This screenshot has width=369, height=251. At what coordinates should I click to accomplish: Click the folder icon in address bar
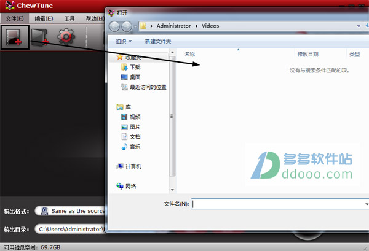[143, 26]
